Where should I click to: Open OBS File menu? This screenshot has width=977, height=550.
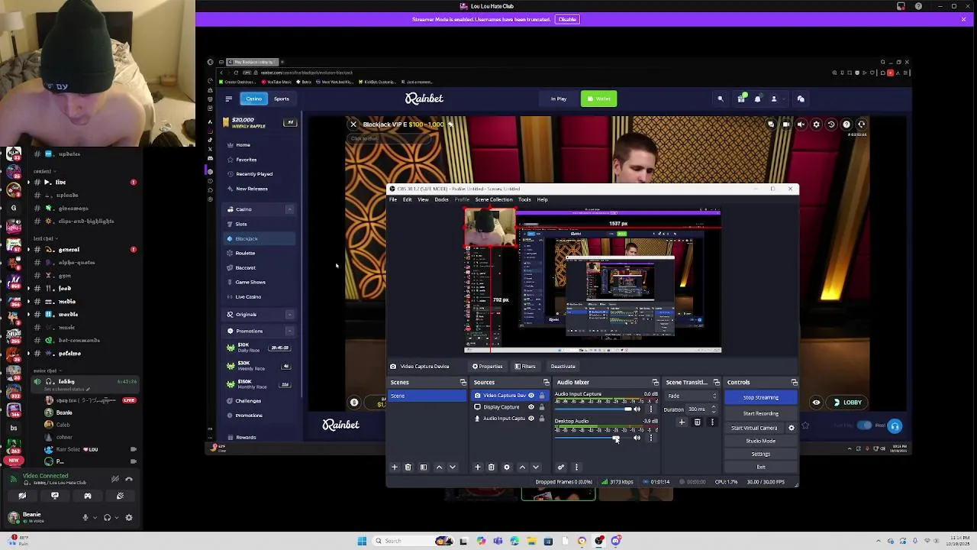[394, 199]
